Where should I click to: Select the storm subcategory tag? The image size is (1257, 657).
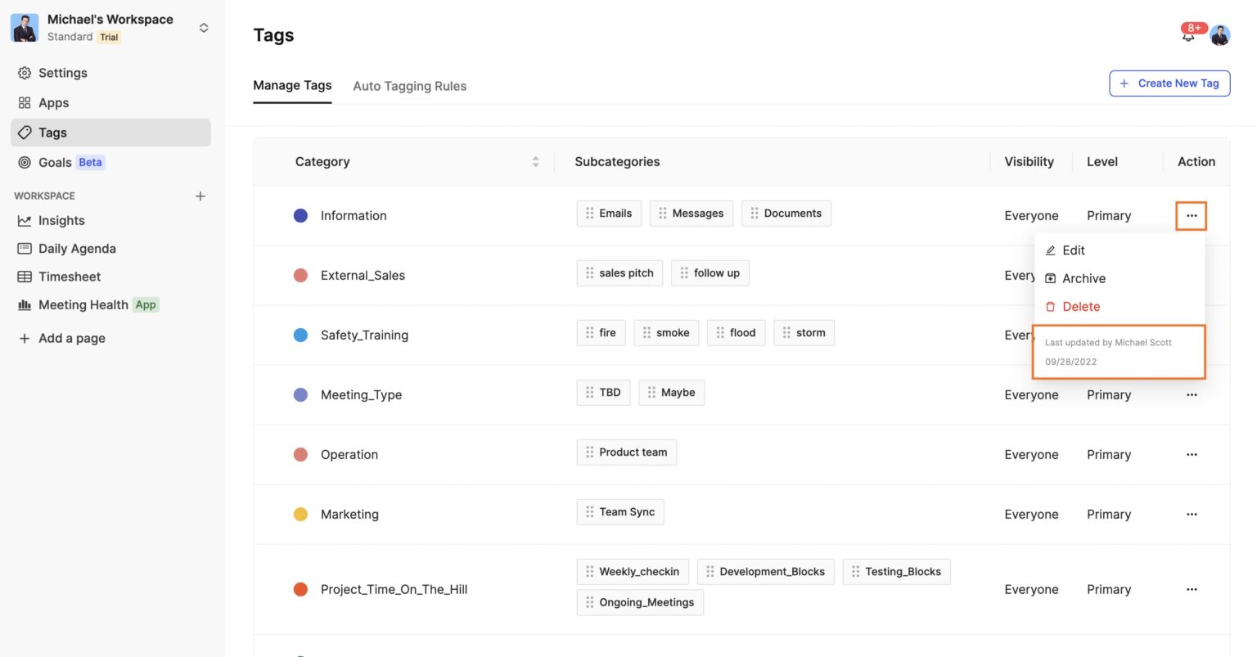(804, 333)
